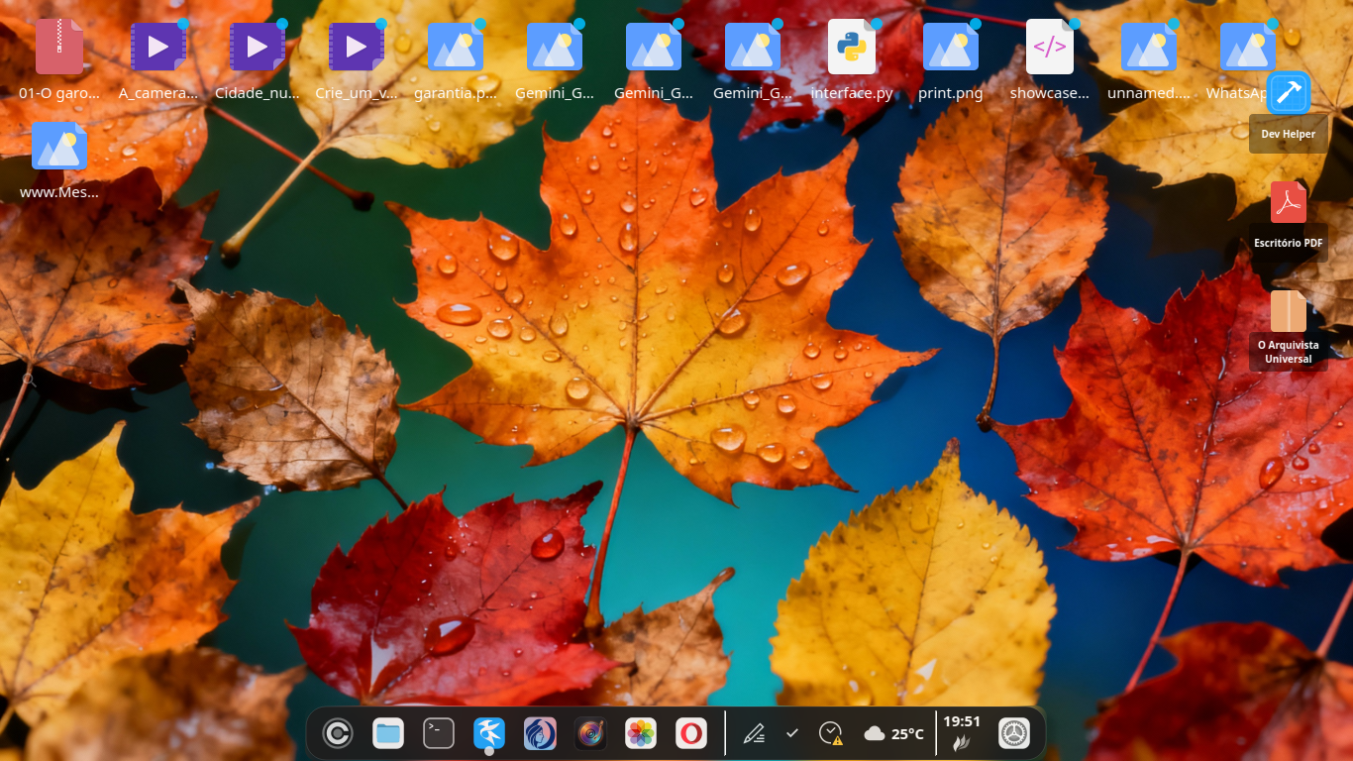Click the 19:51 clock on the dock

(x=963, y=725)
